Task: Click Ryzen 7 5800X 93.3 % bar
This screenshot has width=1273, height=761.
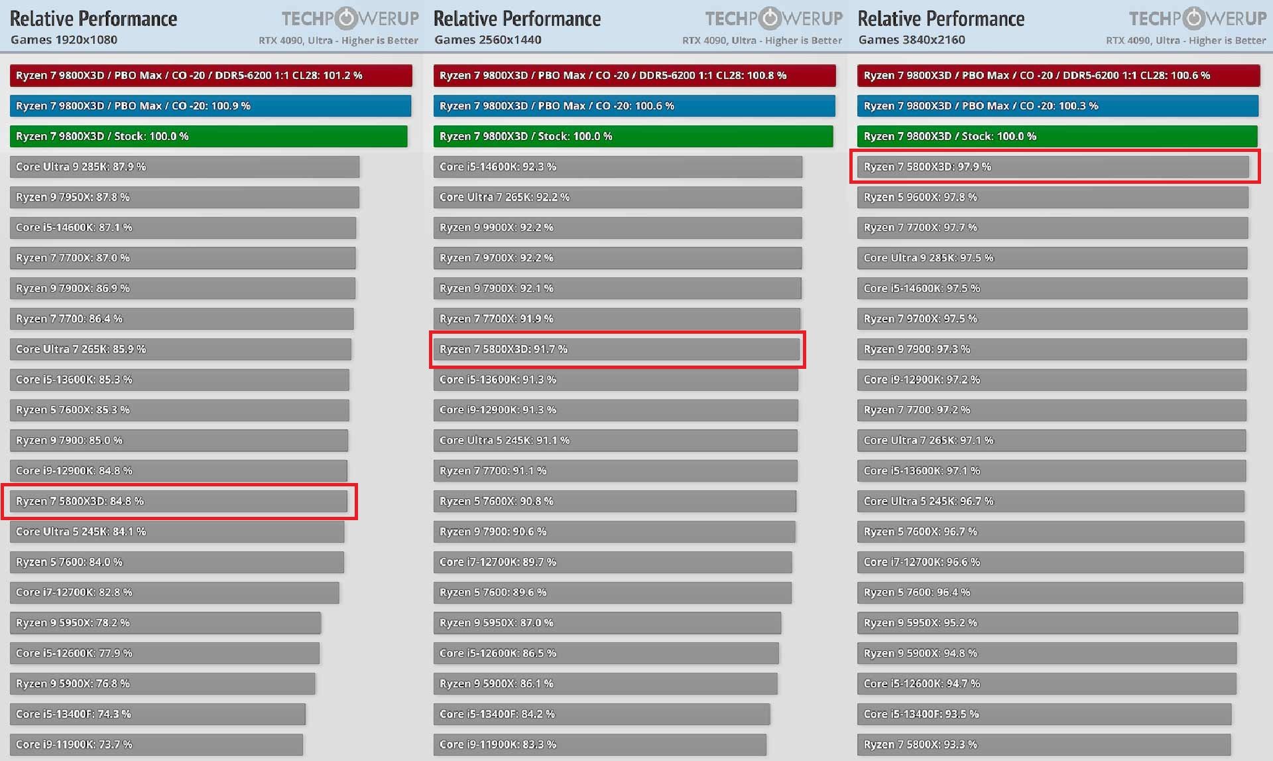Action: coord(1044,744)
